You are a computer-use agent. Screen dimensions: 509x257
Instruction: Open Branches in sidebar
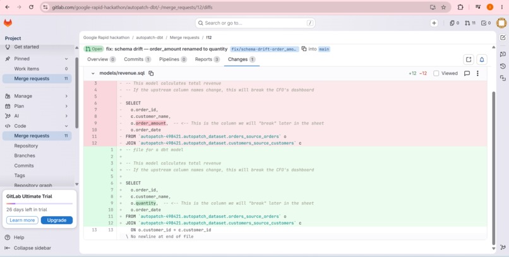[37, 156]
